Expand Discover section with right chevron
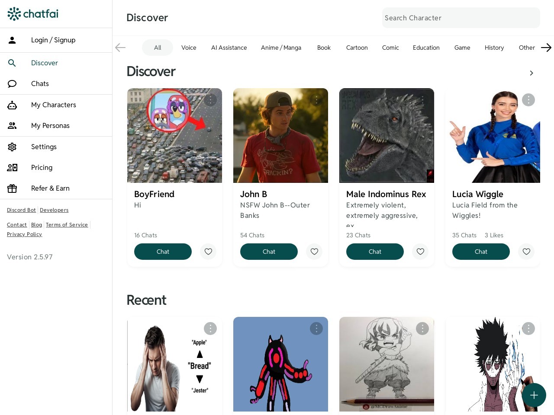The image size is (554, 415). [531, 73]
